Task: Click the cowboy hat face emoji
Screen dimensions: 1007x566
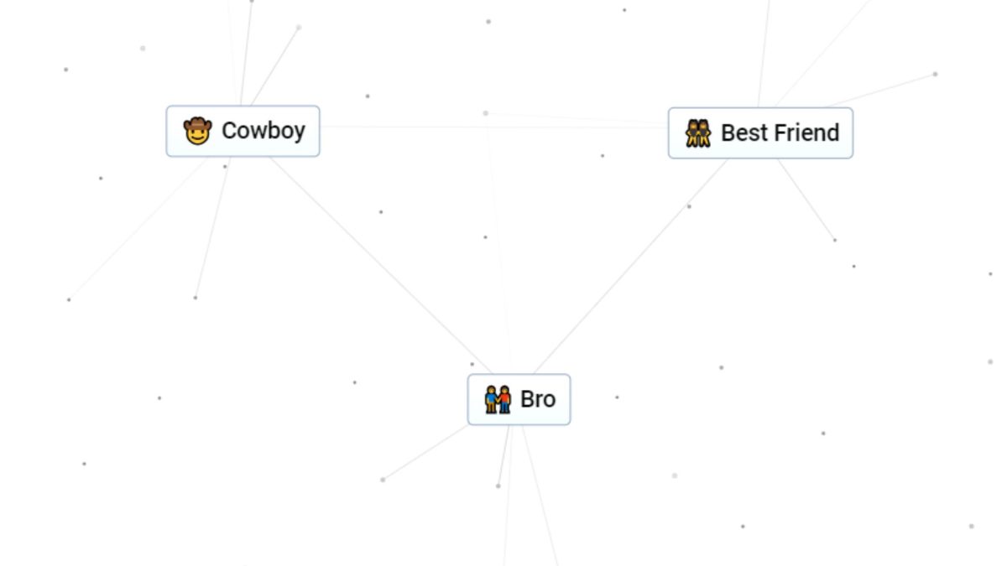Action: (x=197, y=131)
